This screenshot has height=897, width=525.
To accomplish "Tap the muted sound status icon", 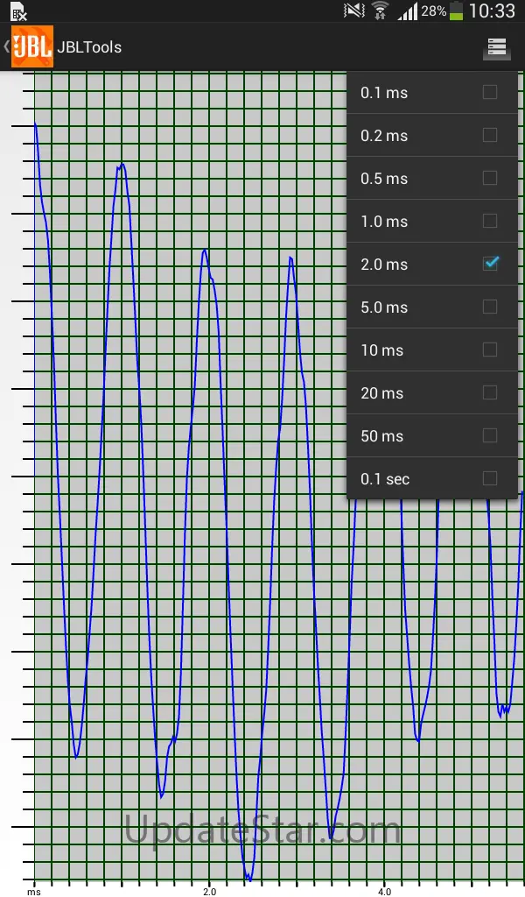I will (353, 11).
